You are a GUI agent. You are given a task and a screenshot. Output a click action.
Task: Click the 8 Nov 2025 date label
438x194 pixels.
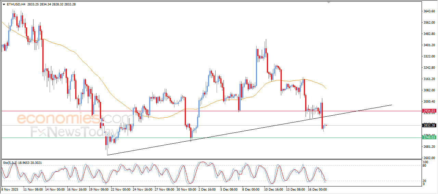[x=10, y=189]
